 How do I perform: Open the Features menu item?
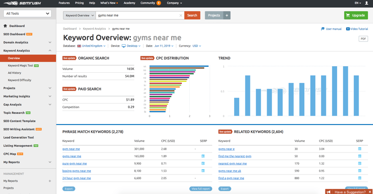coord(64,3)
